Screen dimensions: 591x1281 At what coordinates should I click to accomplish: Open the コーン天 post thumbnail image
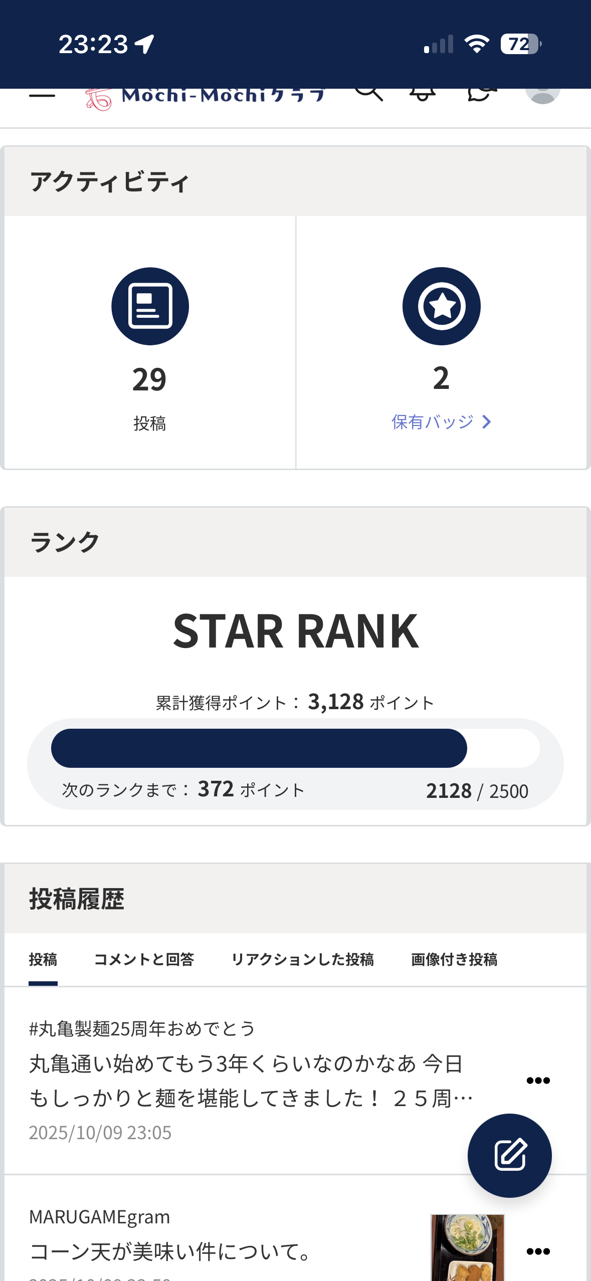pos(467,1247)
